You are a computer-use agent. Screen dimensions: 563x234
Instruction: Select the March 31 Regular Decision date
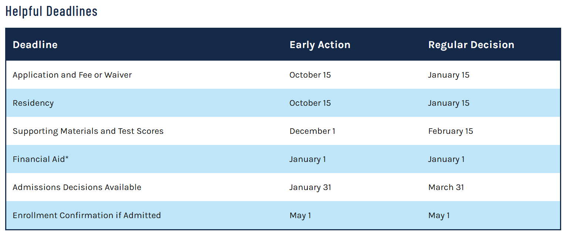446,187
